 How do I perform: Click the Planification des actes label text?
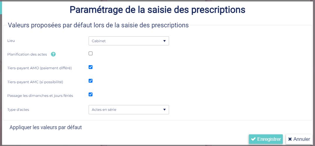(27, 54)
